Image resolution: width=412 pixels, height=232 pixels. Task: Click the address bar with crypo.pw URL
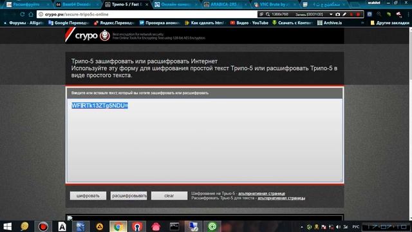(x=147, y=14)
